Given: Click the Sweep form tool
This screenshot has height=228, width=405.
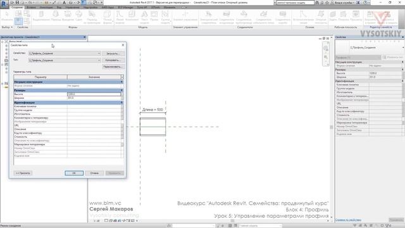Looking at the screenshot, I should pyautogui.click(x=78, y=16).
